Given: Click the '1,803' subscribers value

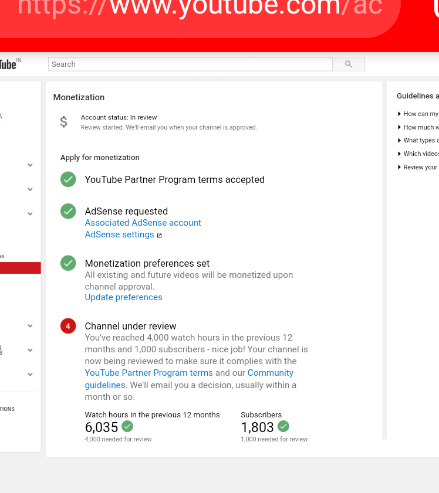Looking at the screenshot, I should (258, 427).
